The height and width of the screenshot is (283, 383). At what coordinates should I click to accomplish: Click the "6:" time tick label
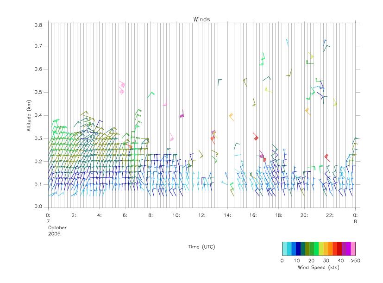[x=125, y=215]
